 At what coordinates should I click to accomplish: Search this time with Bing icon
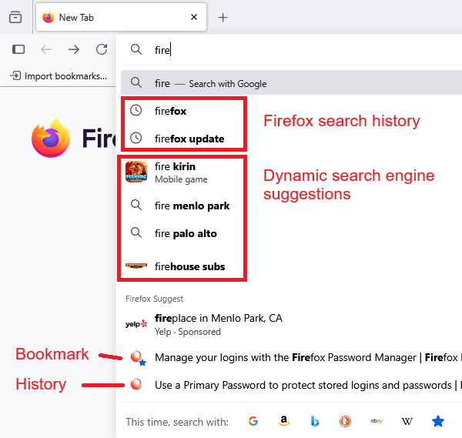point(315,421)
